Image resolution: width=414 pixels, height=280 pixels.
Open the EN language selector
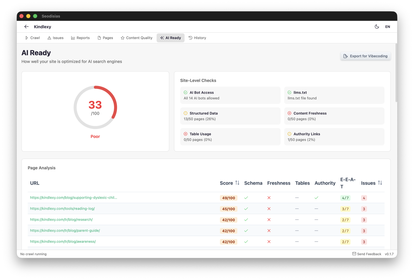click(x=387, y=27)
